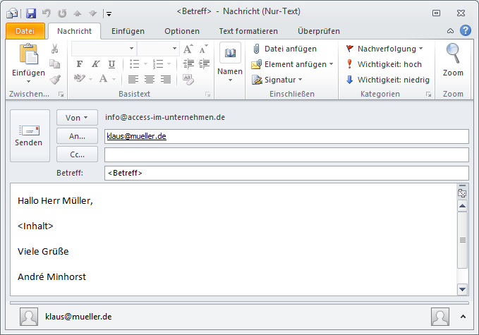479x335 pixels.
Task: Open the Text formatieren tab
Action: point(248,31)
